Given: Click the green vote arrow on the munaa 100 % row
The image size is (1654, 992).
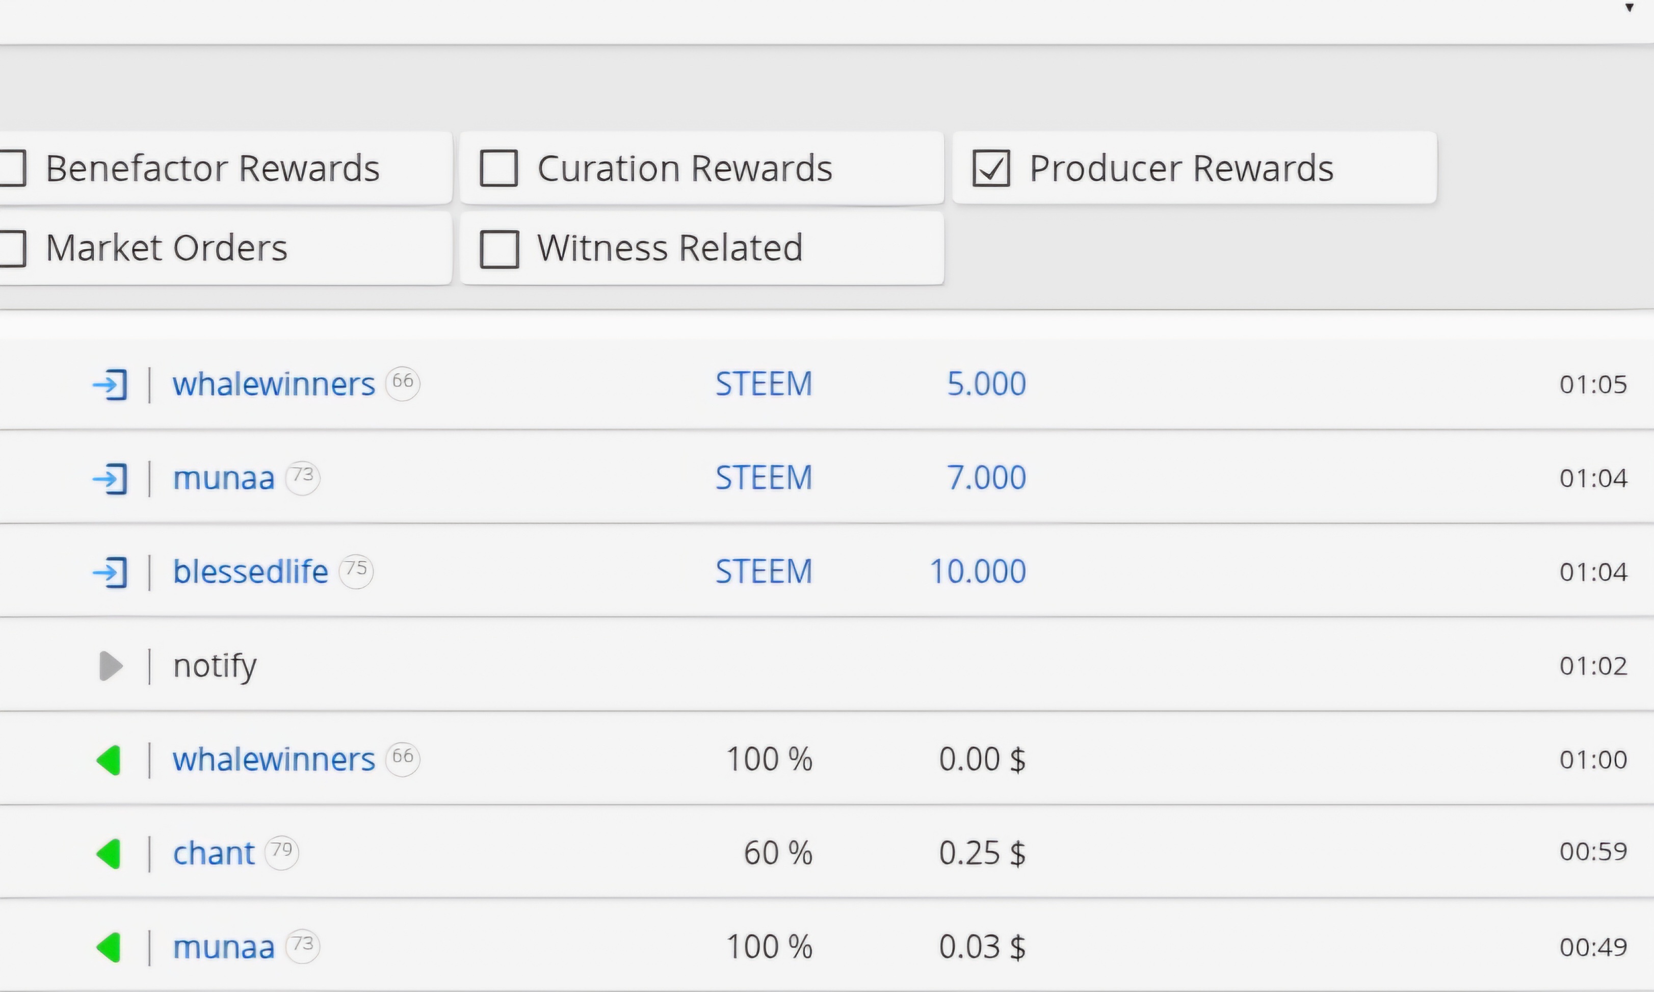Looking at the screenshot, I should coord(109,947).
